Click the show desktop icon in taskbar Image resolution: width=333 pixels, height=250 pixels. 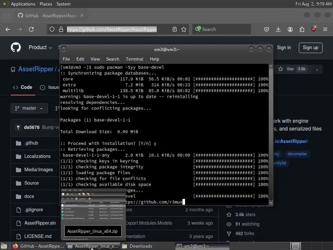[4, 246]
